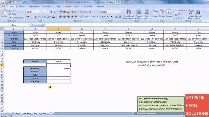This screenshot has height=117, width=209.
Task: Switch to the Insert ribbon tab
Action: [21, 6]
